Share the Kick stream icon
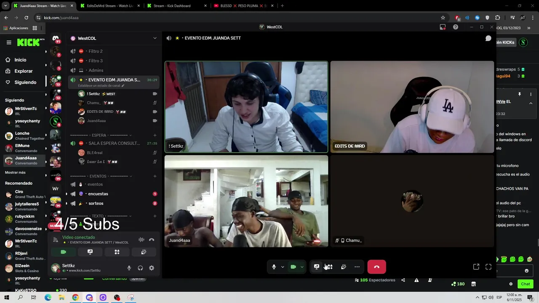This screenshot has width=539, height=303. pyautogui.click(x=403, y=280)
